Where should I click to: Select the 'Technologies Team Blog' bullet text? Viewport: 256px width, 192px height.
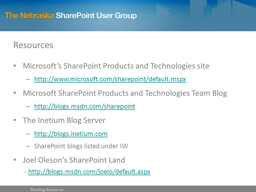tap(186, 93)
